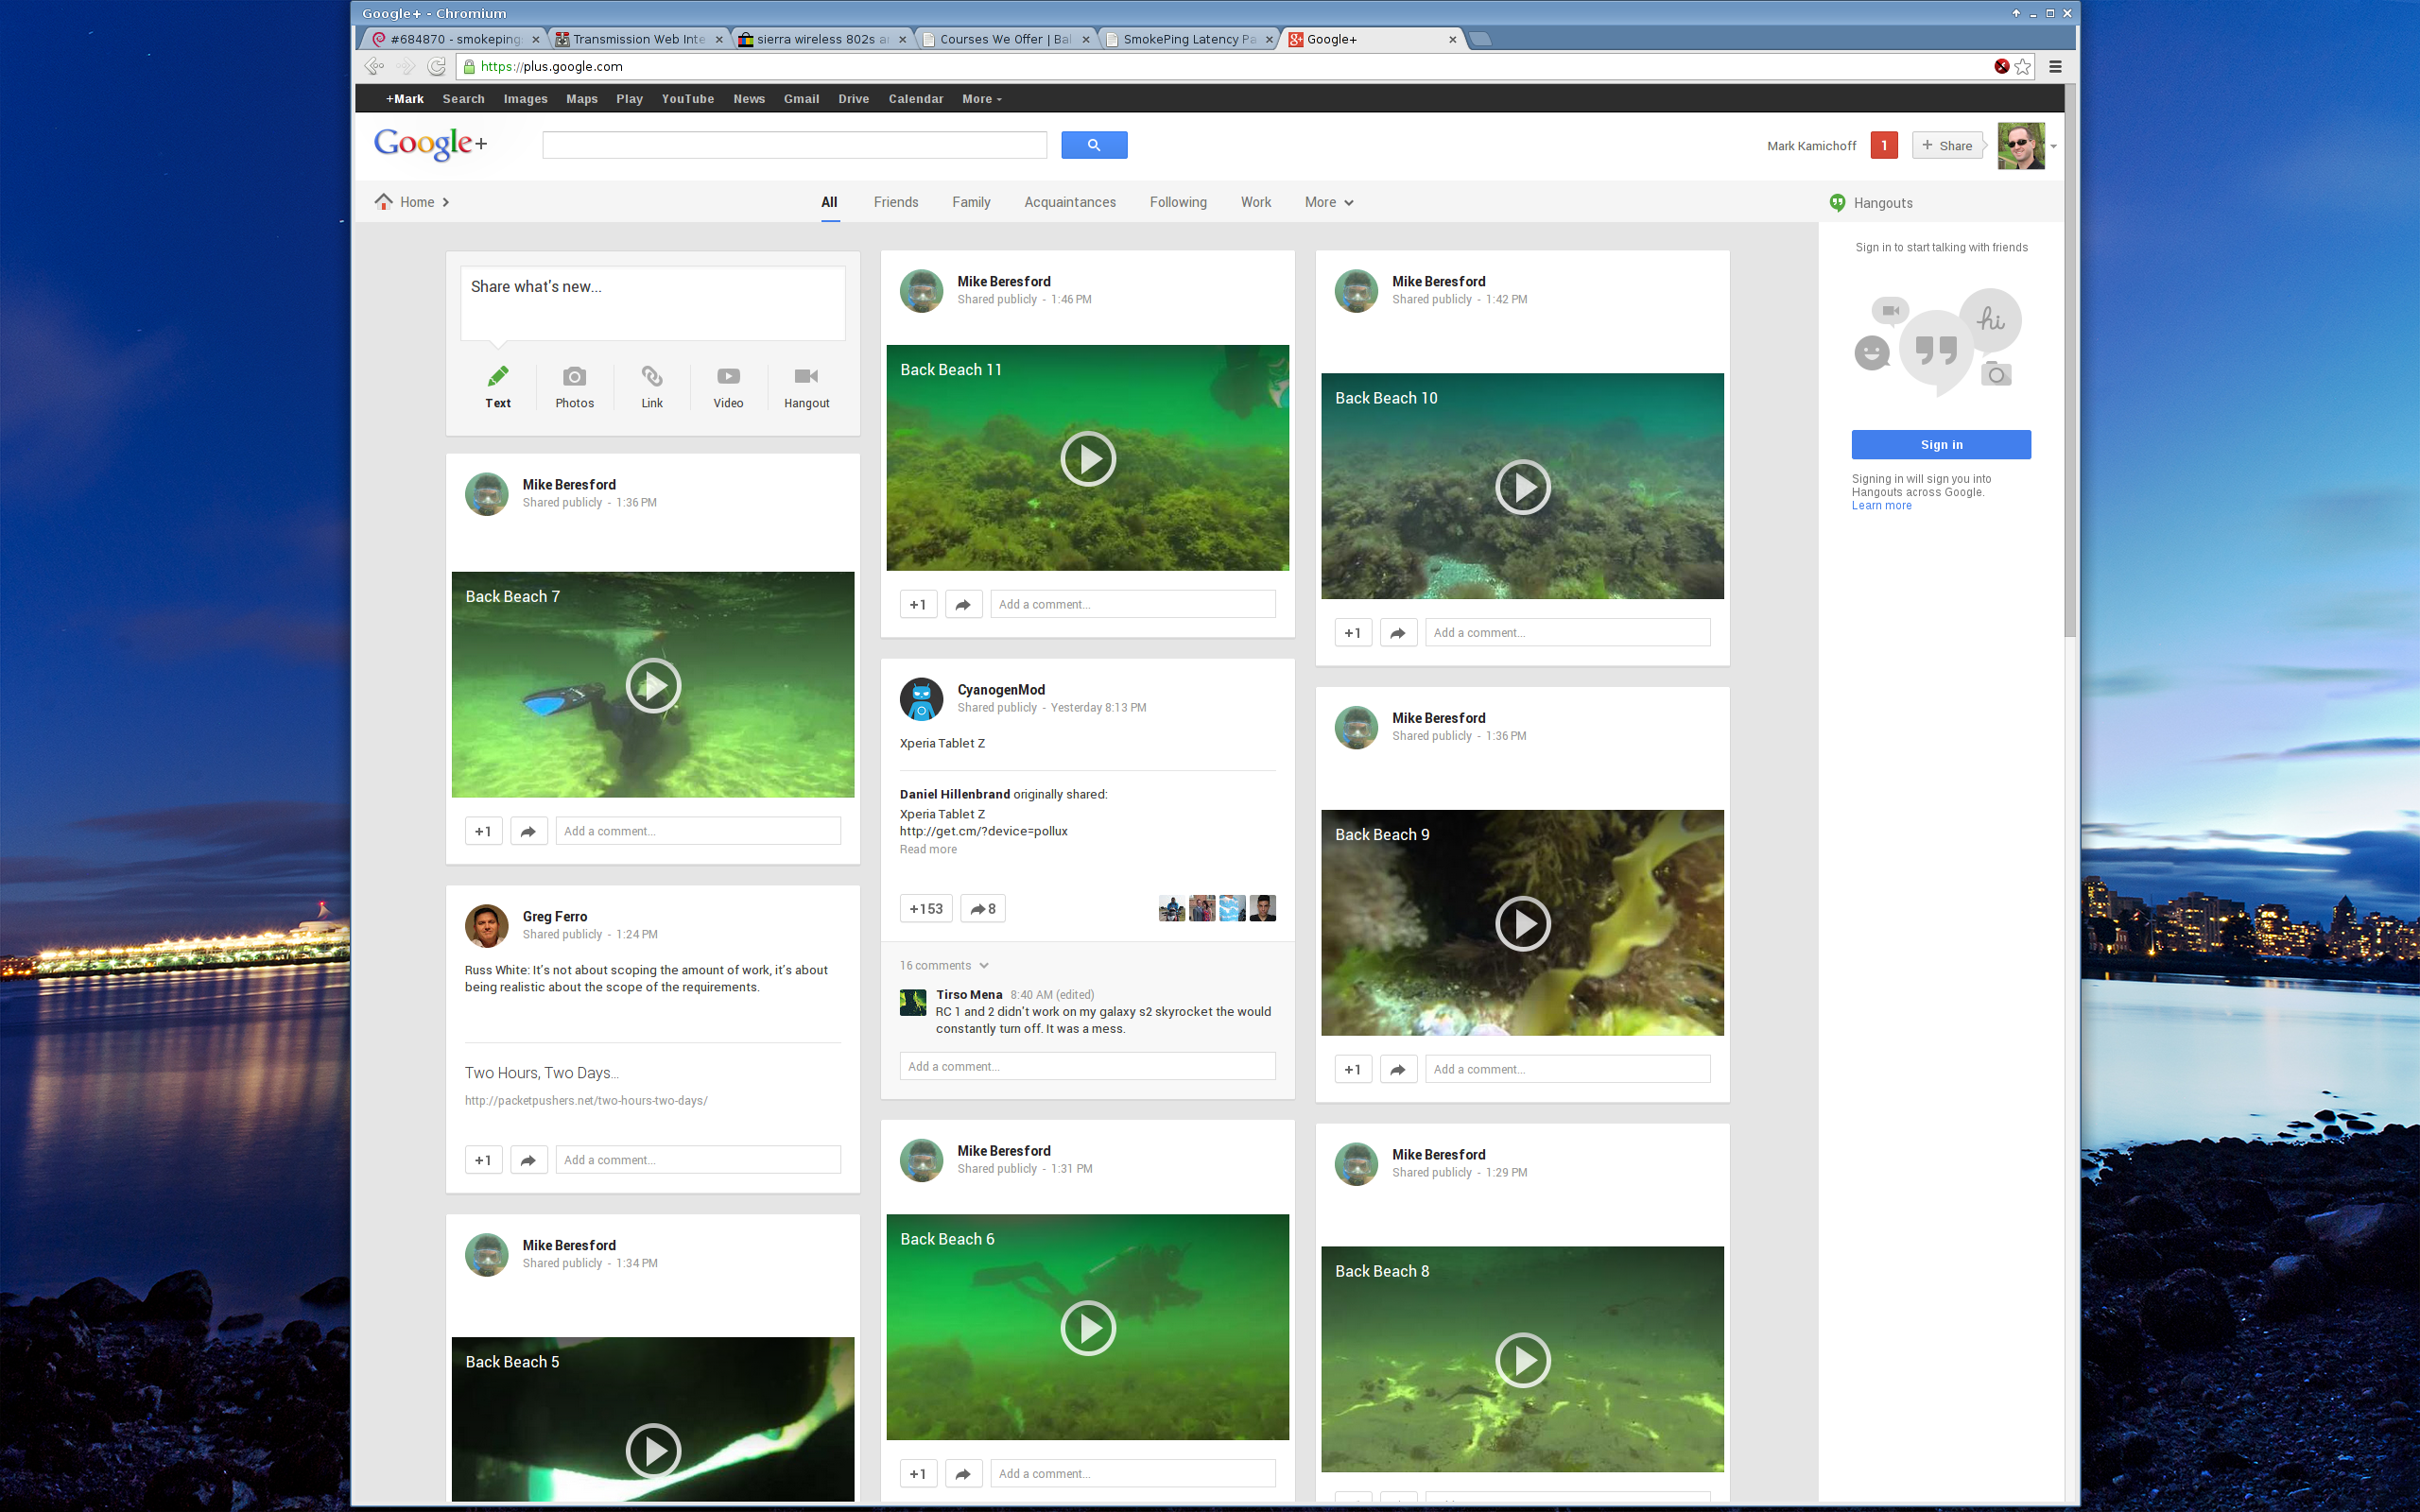Click the page vertical scrollbar thumb
The width and height of the screenshot is (2420, 1512).
pyautogui.click(x=2070, y=360)
